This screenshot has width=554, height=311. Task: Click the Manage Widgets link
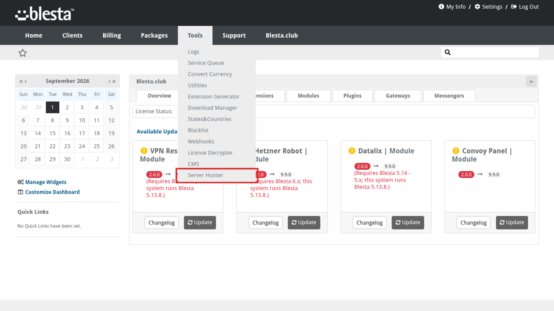point(46,182)
